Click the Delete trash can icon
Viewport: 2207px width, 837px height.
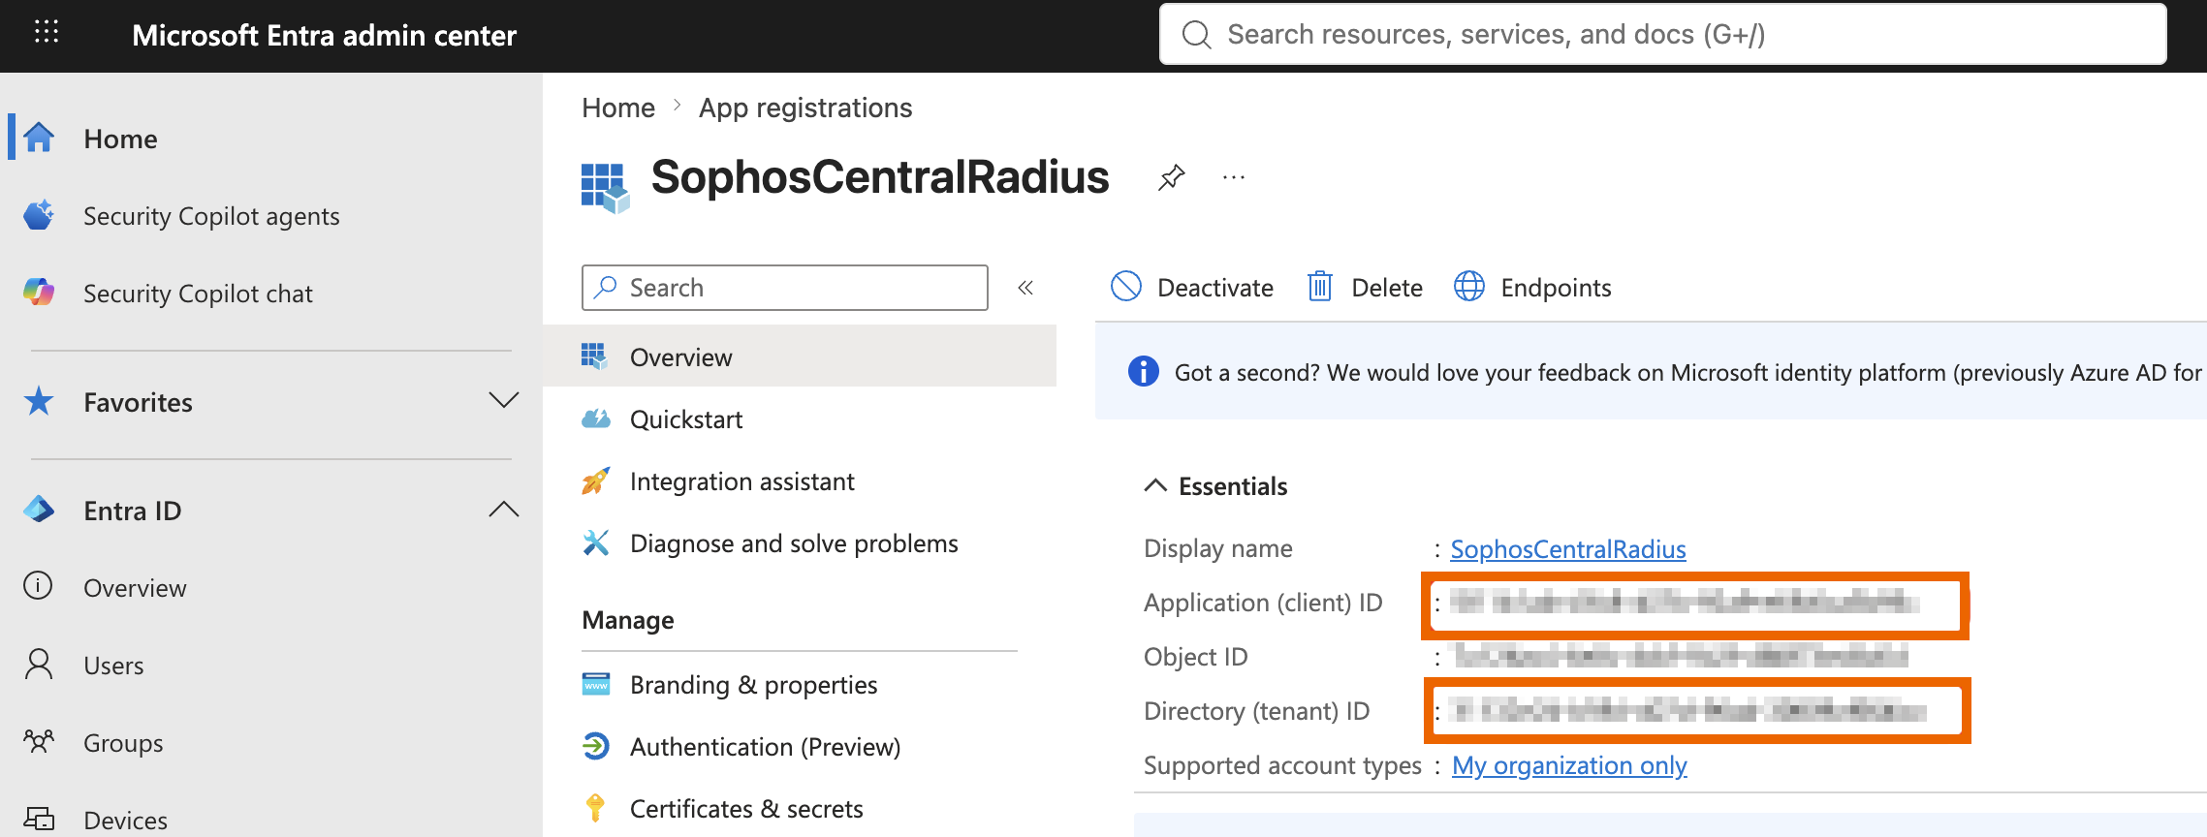coord(1320,286)
